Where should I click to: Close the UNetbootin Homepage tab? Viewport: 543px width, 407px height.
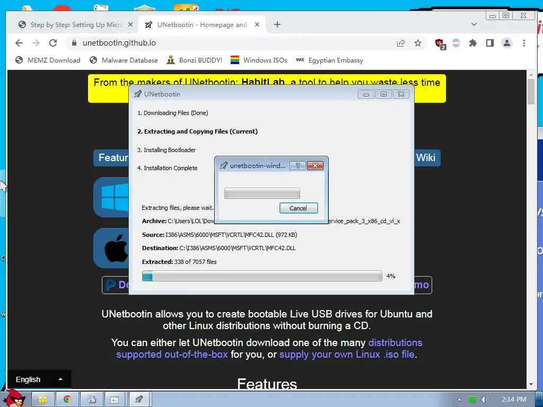[257, 24]
